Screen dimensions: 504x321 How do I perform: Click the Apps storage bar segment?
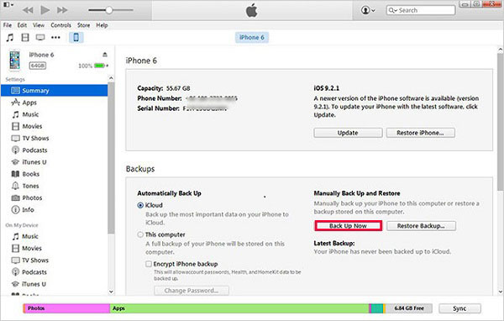click(x=239, y=308)
